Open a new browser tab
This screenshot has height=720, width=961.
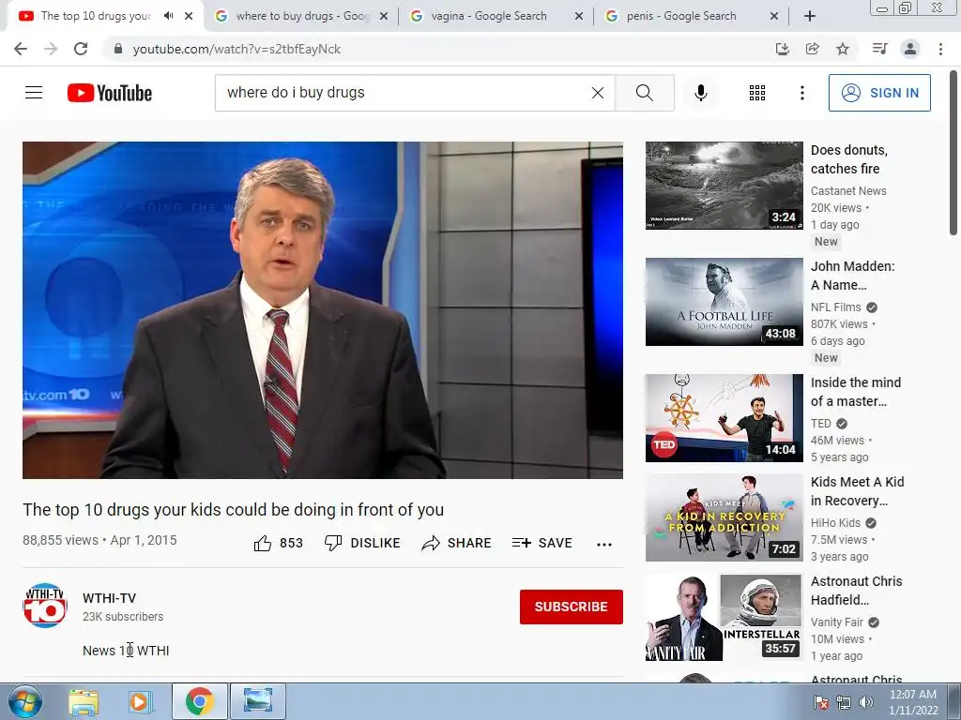(810, 16)
